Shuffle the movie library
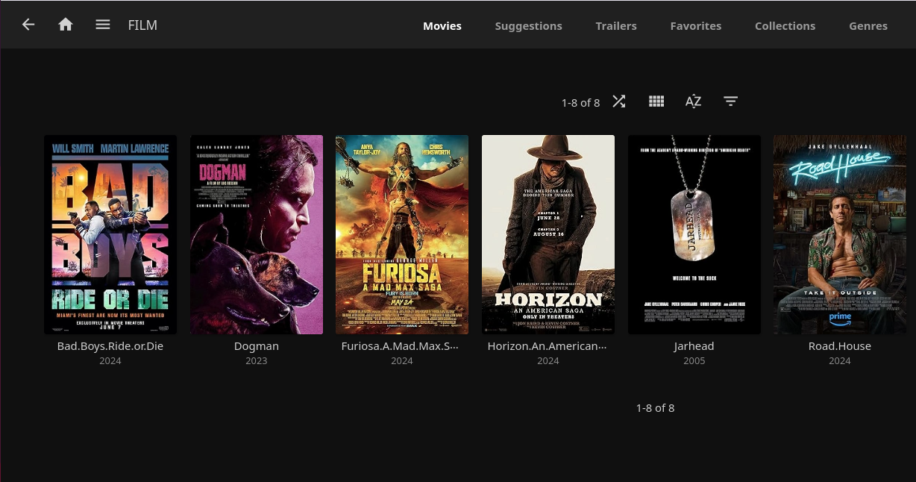916x482 pixels. click(x=619, y=101)
